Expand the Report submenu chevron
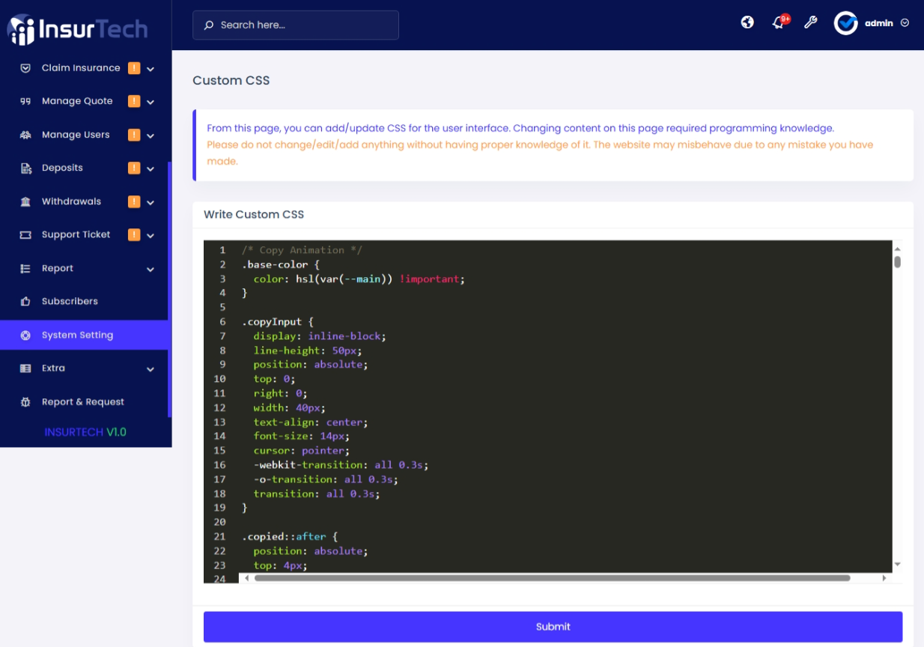The image size is (924, 647). [x=151, y=270]
